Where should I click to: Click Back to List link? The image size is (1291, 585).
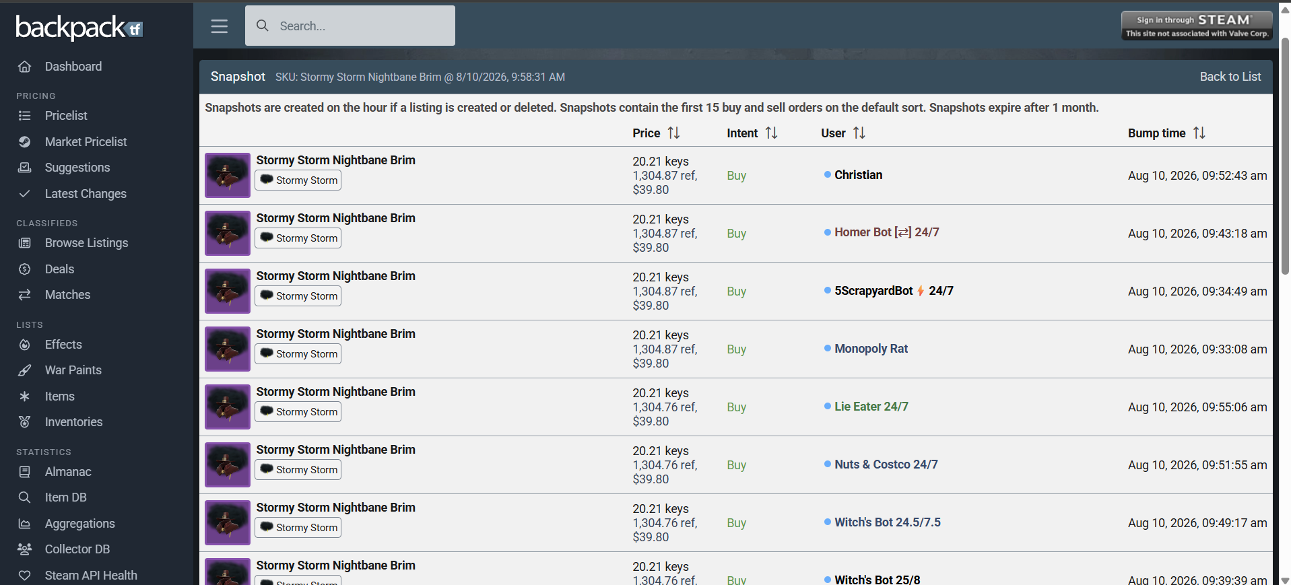(x=1230, y=77)
